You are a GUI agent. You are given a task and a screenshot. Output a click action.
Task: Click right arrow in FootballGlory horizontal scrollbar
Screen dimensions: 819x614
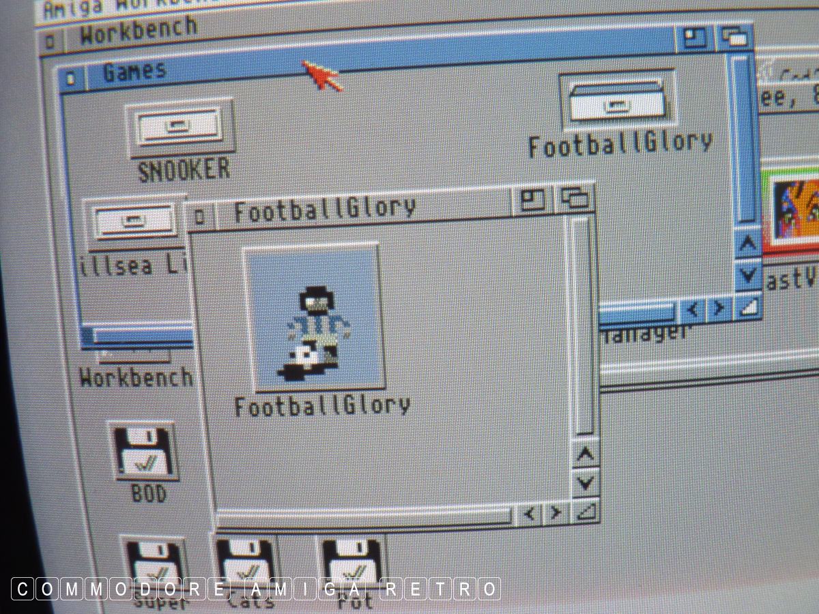click(x=556, y=512)
